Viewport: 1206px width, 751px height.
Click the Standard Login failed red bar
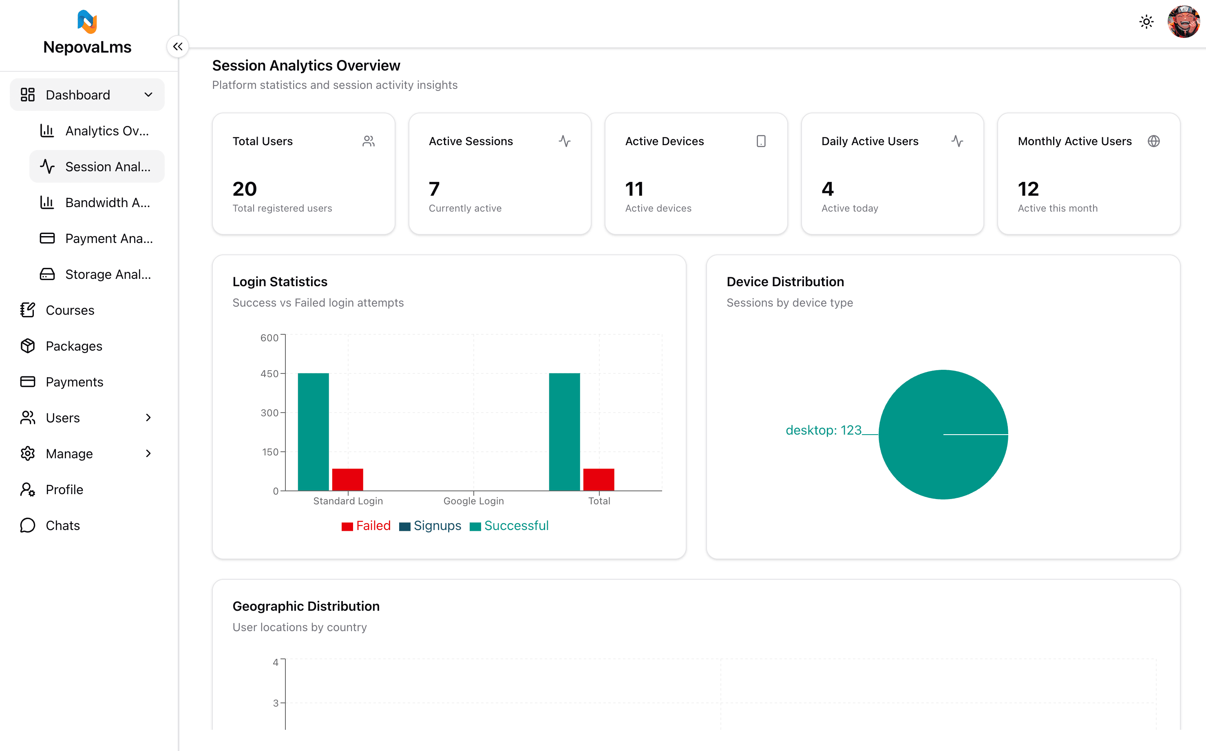(x=348, y=479)
